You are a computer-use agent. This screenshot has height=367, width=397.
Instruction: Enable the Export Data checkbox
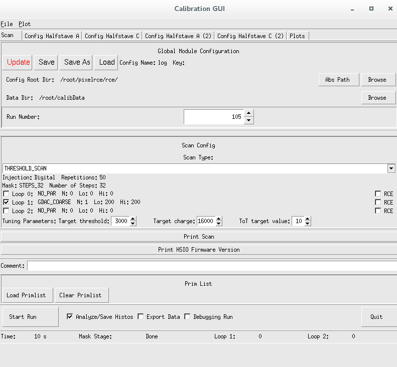141,317
